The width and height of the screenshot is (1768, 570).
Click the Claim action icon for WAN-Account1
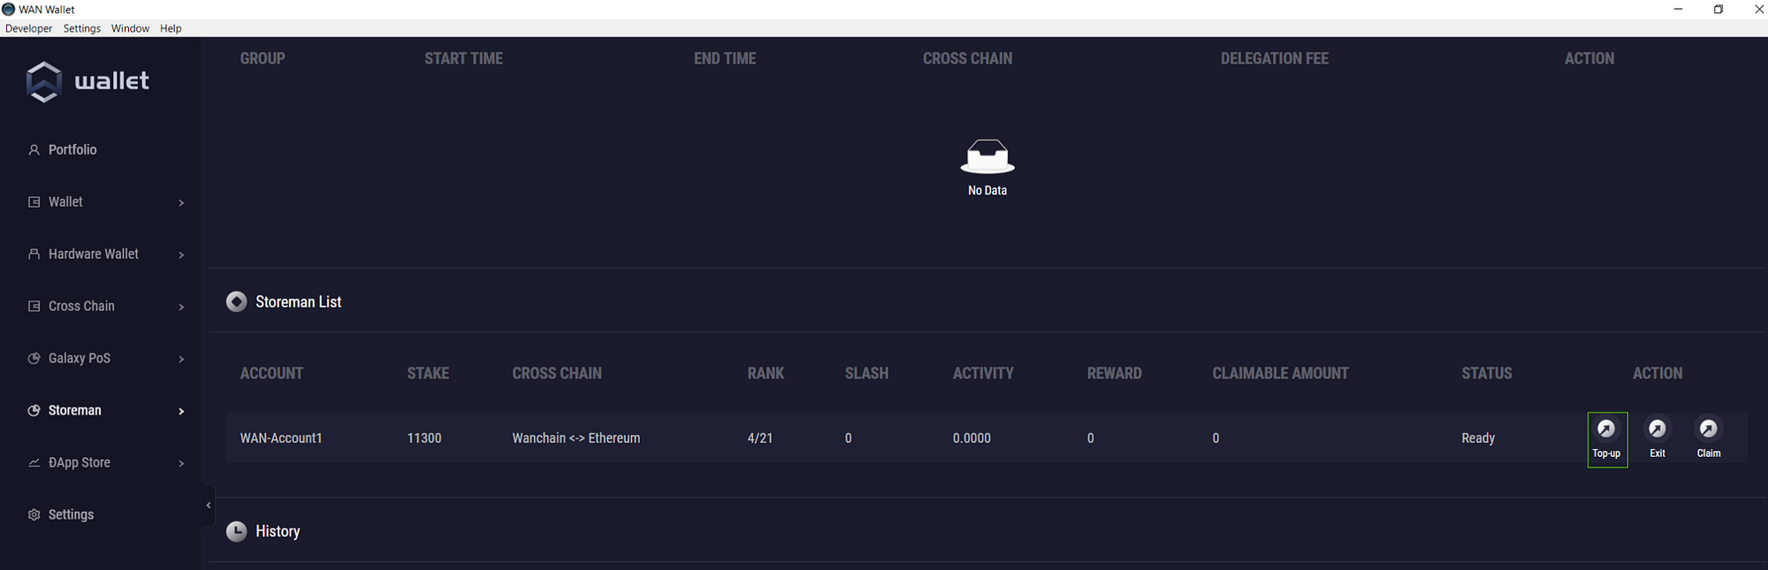tap(1709, 429)
